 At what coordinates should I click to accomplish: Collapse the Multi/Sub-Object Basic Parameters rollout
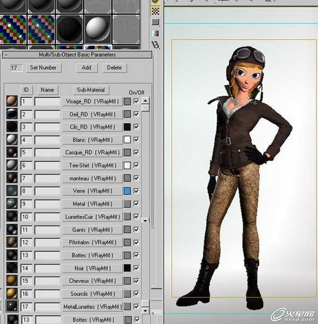pos(77,55)
